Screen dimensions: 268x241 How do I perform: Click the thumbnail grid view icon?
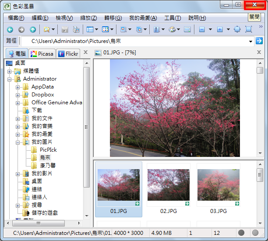[105, 29]
